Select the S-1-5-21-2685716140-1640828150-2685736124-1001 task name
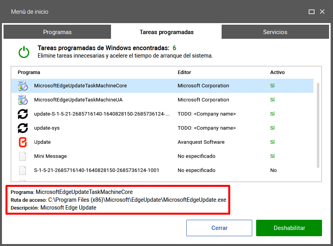The image size is (333, 246). coord(96,170)
